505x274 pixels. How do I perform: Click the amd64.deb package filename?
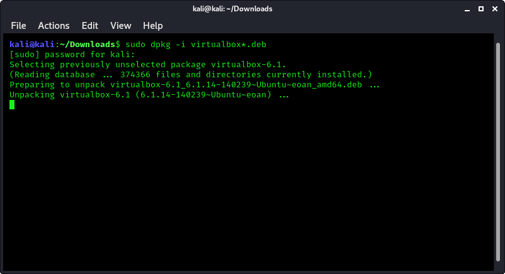pyautogui.click(x=236, y=85)
